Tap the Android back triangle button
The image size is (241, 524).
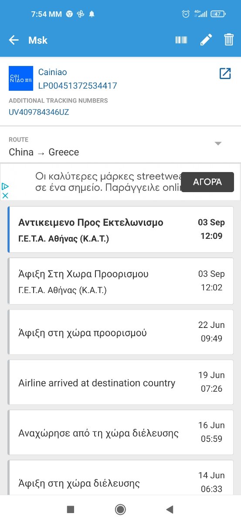[x=170, y=509]
